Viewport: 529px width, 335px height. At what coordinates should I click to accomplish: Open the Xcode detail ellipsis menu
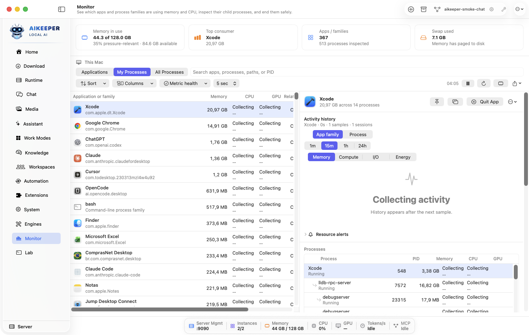click(x=512, y=102)
